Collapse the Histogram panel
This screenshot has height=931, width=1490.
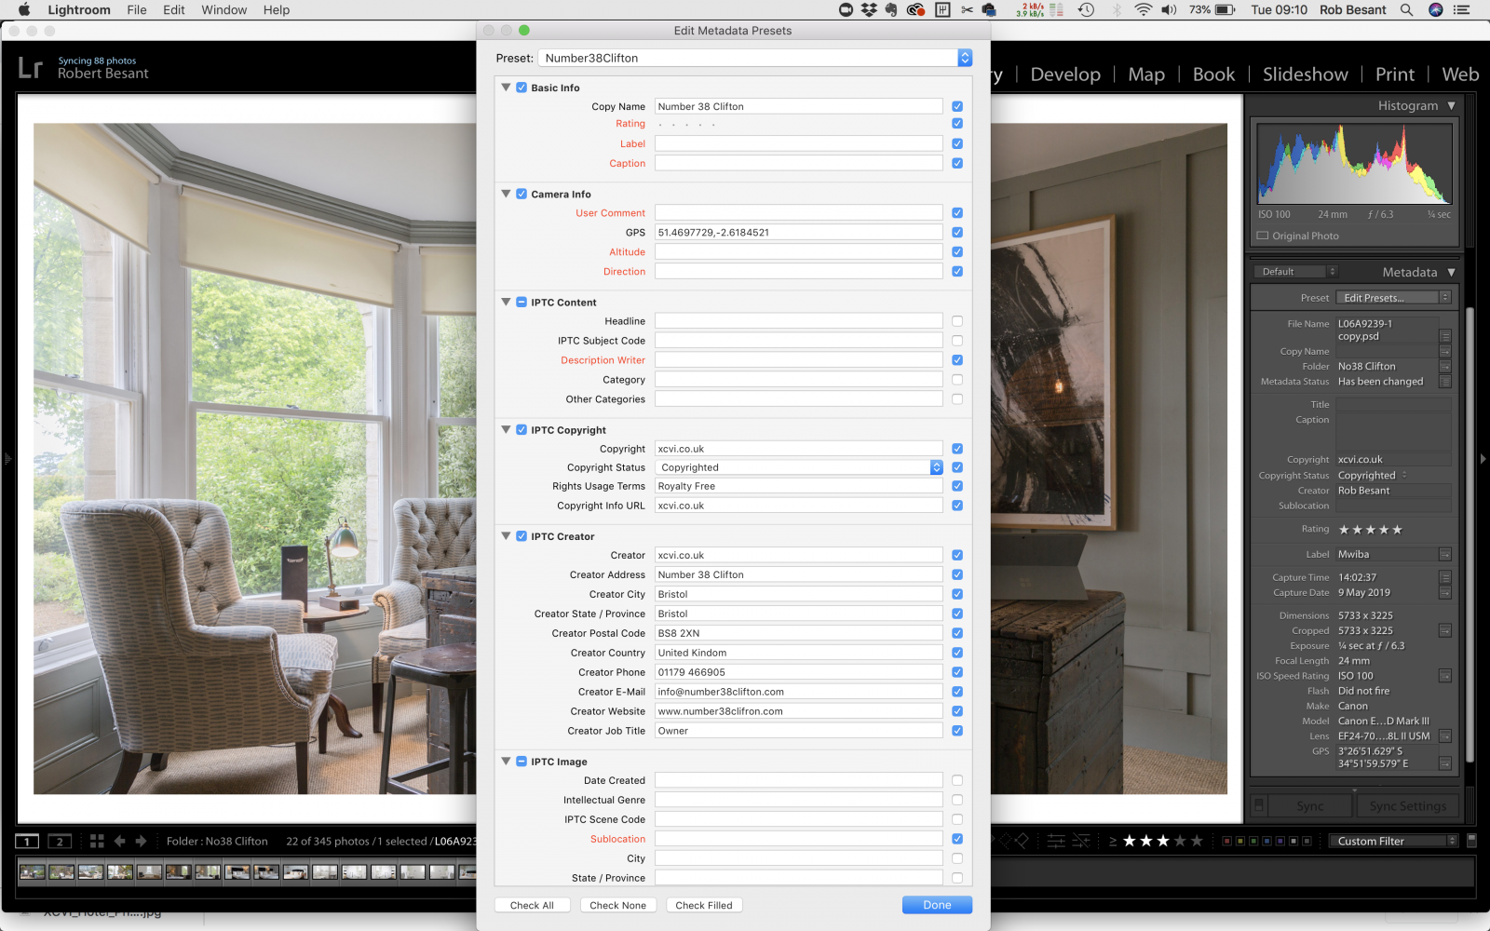1452,106
